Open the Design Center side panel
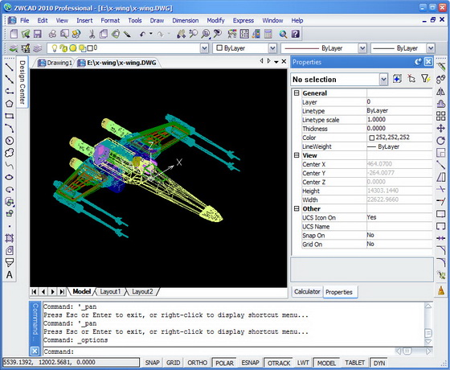The width and height of the screenshot is (450, 370). click(22, 82)
